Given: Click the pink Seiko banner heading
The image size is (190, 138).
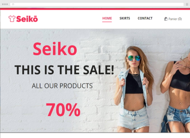Looking at the screenshot, I should (x=55, y=49).
